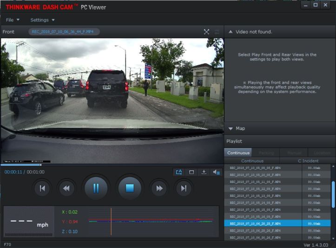Click the 00:00:11 elapsed time

point(13,172)
